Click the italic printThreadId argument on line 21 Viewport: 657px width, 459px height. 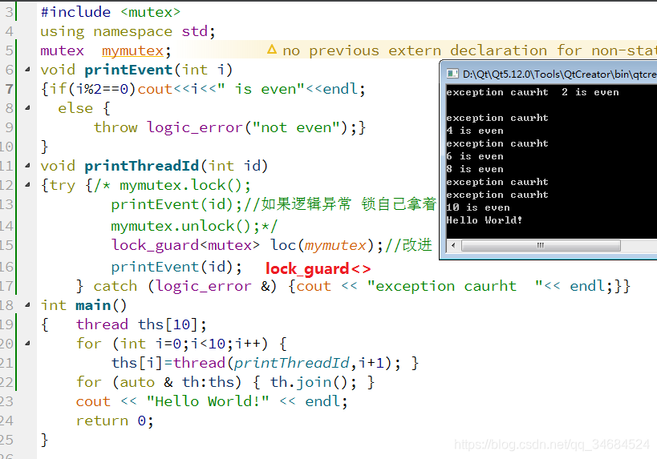pos(292,363)
